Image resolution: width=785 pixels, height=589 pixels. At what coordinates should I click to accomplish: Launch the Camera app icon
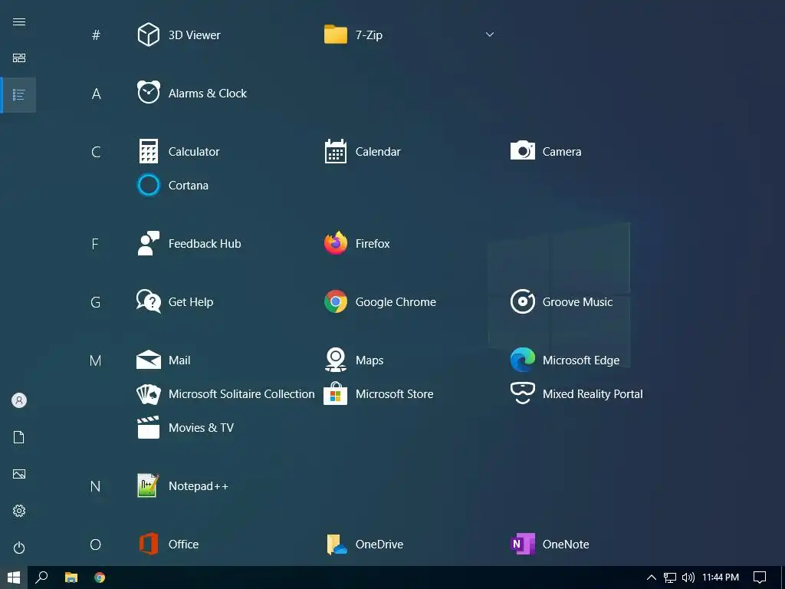click(522, 150)
